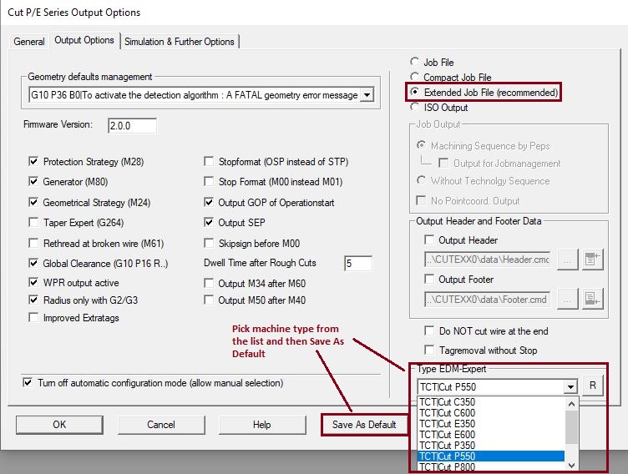Toggle Output SEP checkbox
The image size is (628, 474).
click(209, 223)
